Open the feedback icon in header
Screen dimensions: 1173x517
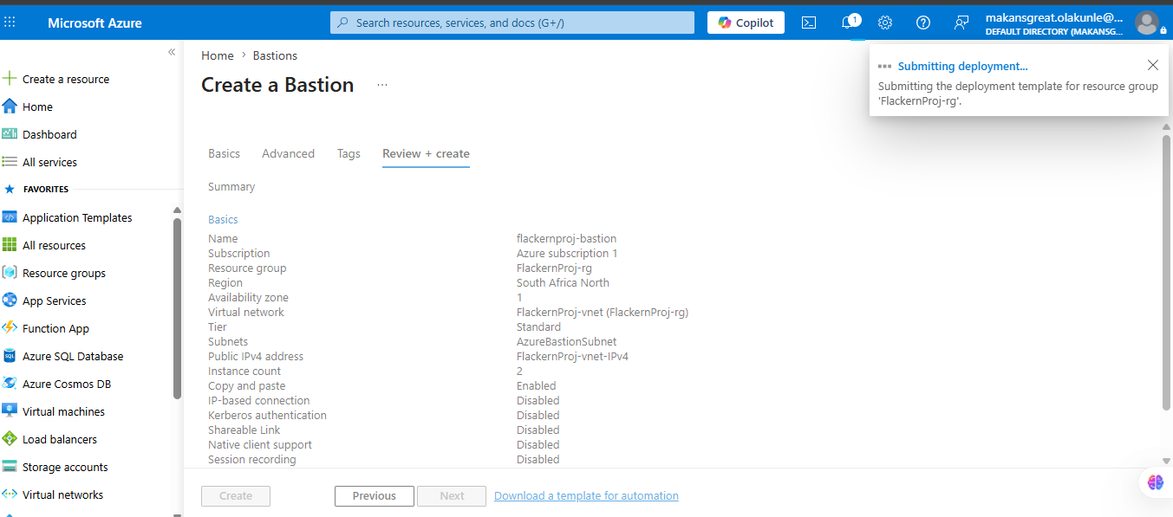(961, 23)
